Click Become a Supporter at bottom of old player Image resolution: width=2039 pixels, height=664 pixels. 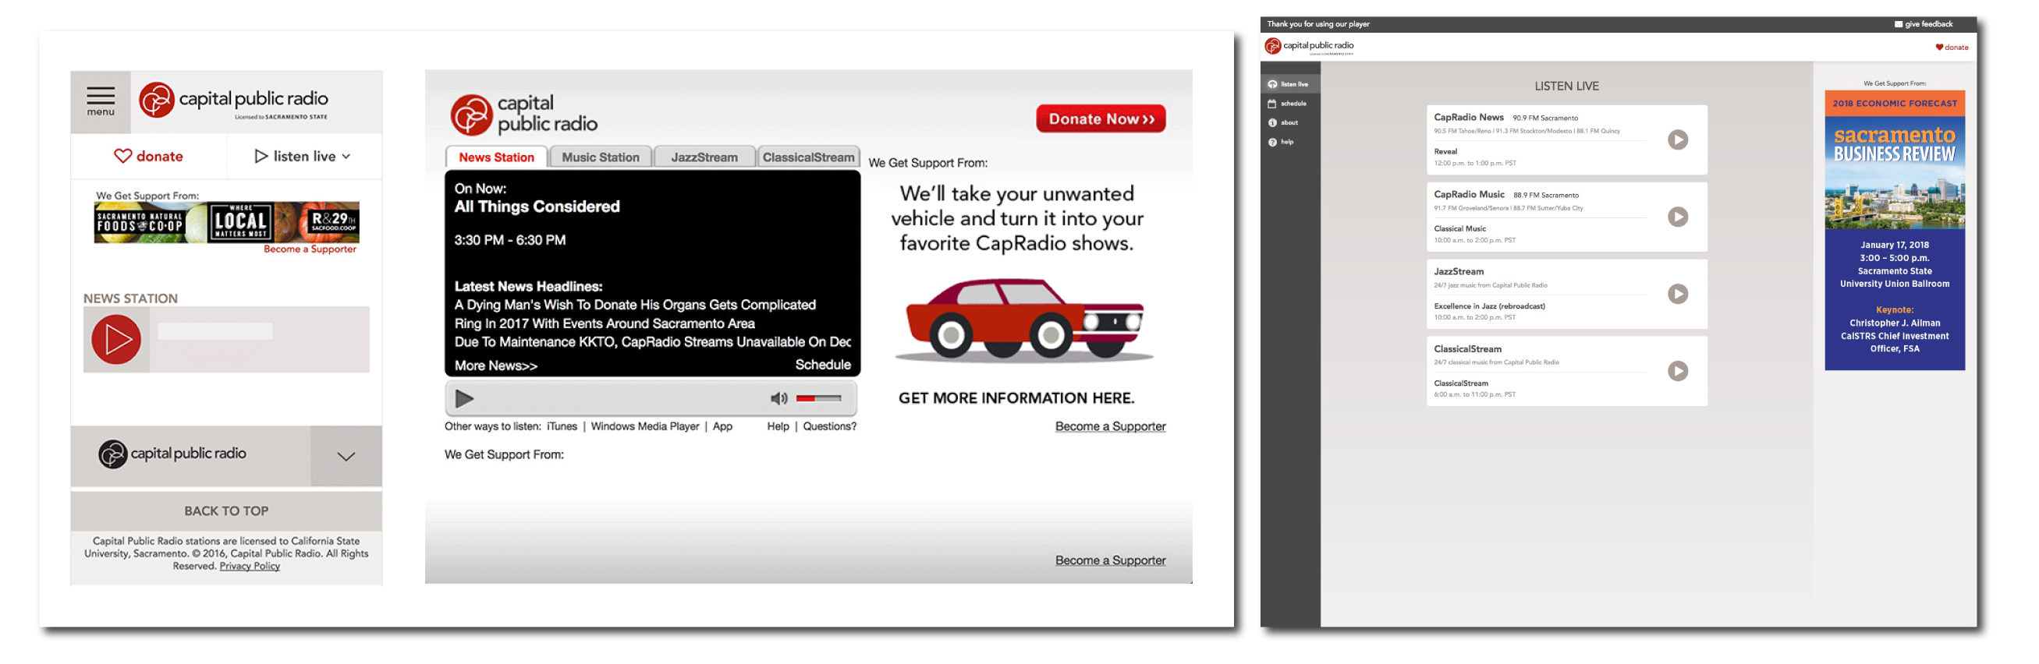(1110, 561)
